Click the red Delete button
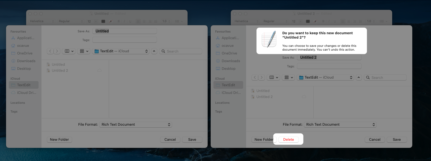The image size is (431, 161). (x=289, y=139)
